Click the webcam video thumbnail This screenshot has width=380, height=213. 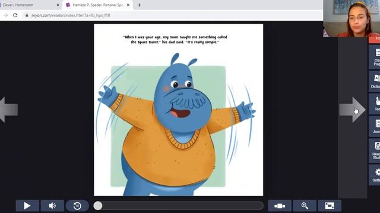351,18
